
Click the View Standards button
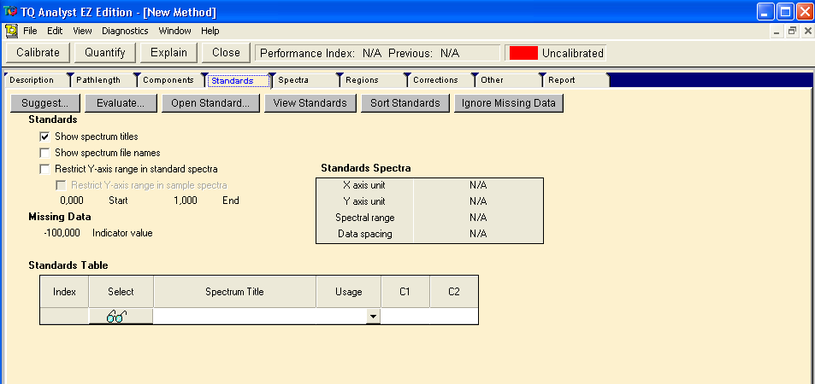[310, 102]
